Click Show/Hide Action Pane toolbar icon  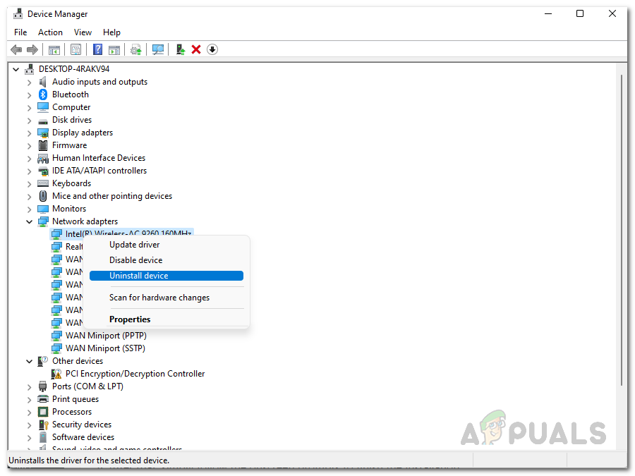tap(114, 50)
